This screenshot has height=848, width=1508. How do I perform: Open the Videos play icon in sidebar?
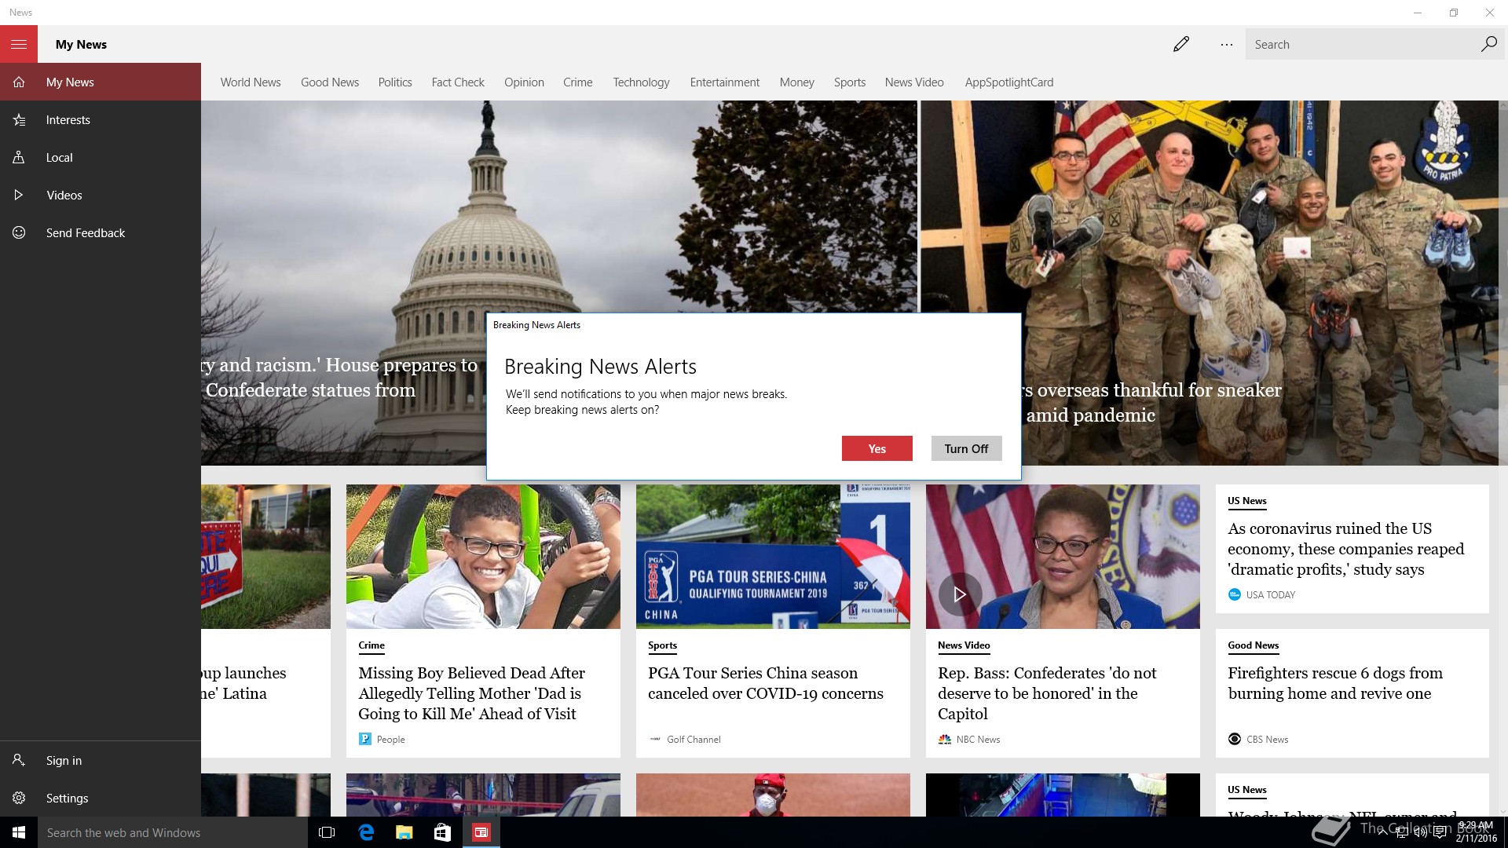[x=19, y=195]
